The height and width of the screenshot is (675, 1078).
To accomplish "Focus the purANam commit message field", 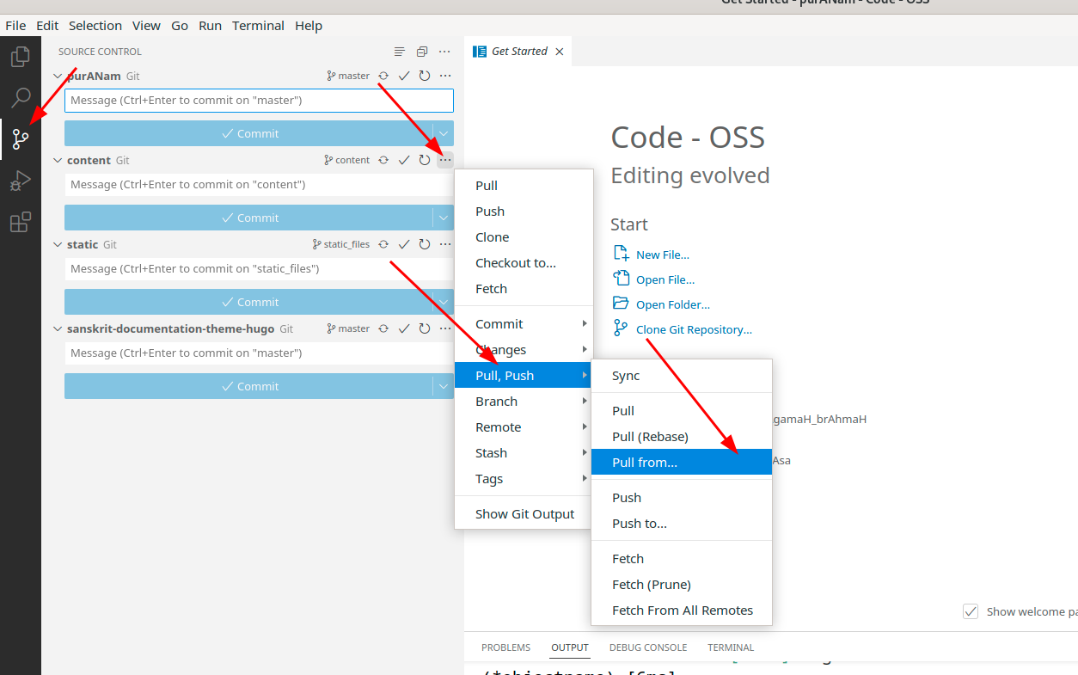I will click(259, 101).
